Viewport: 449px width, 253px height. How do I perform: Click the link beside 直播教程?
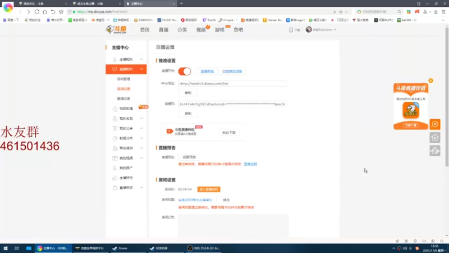(232, 71)
